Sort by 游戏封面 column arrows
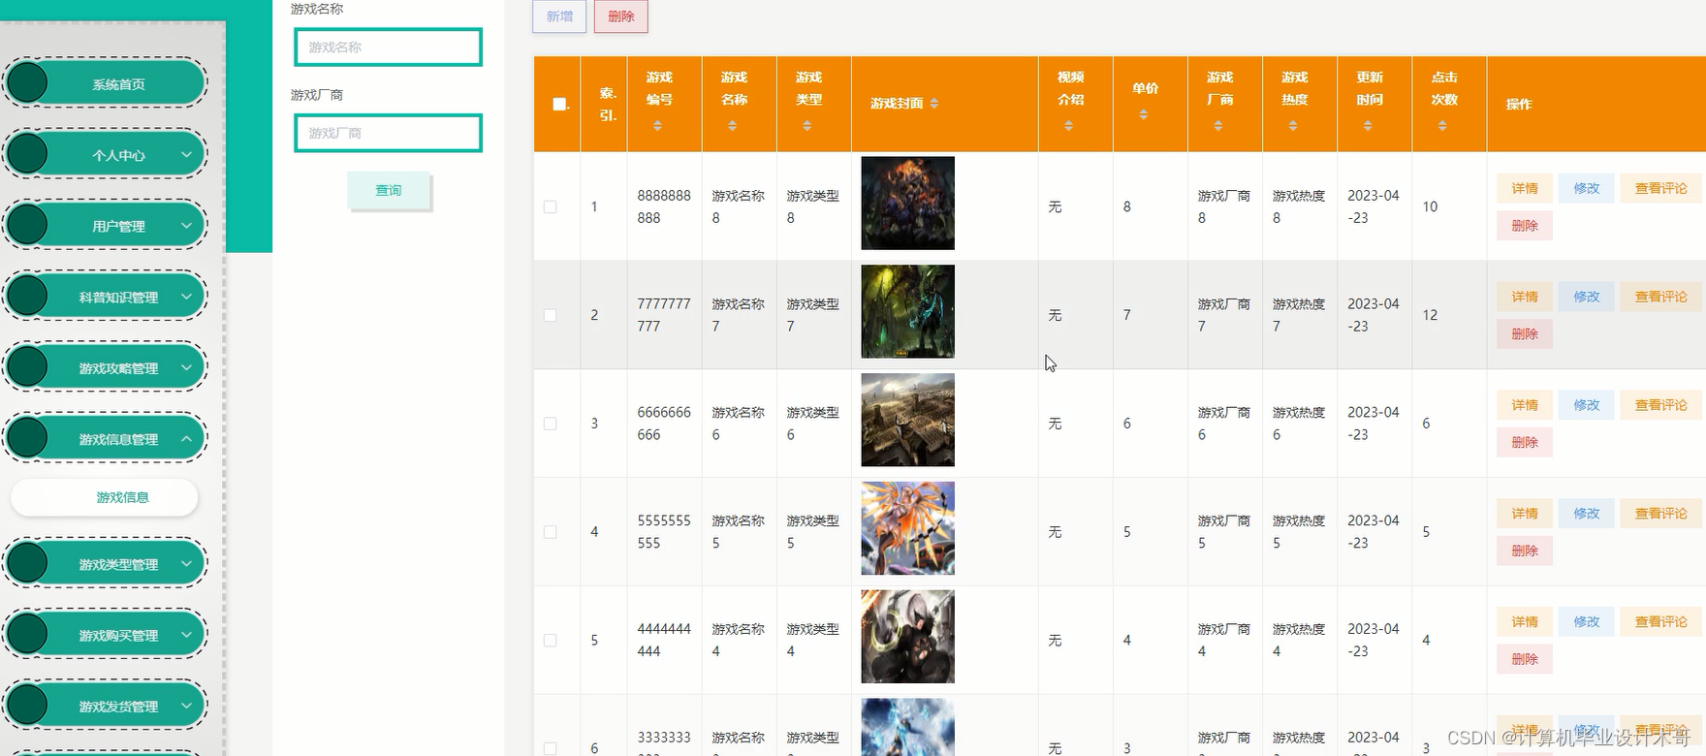The width and height of the screenshot is (1706, 756). [934, 104]
